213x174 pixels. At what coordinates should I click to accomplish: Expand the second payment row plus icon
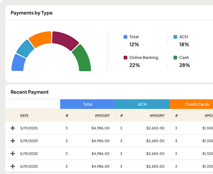coord(13,141)
